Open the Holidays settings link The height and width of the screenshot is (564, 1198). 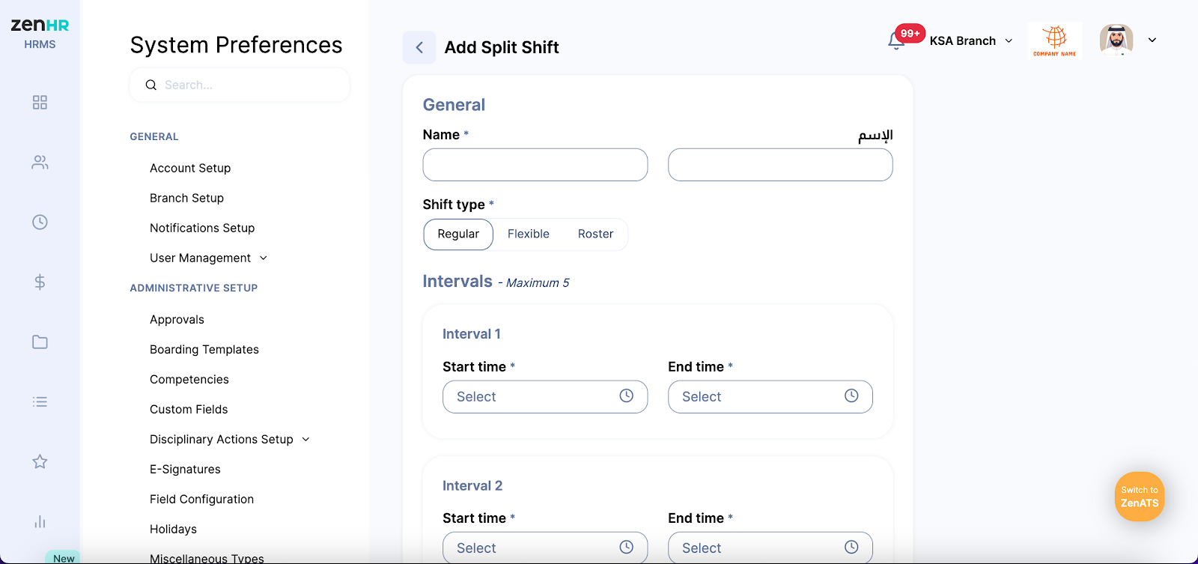pos(173,530)
